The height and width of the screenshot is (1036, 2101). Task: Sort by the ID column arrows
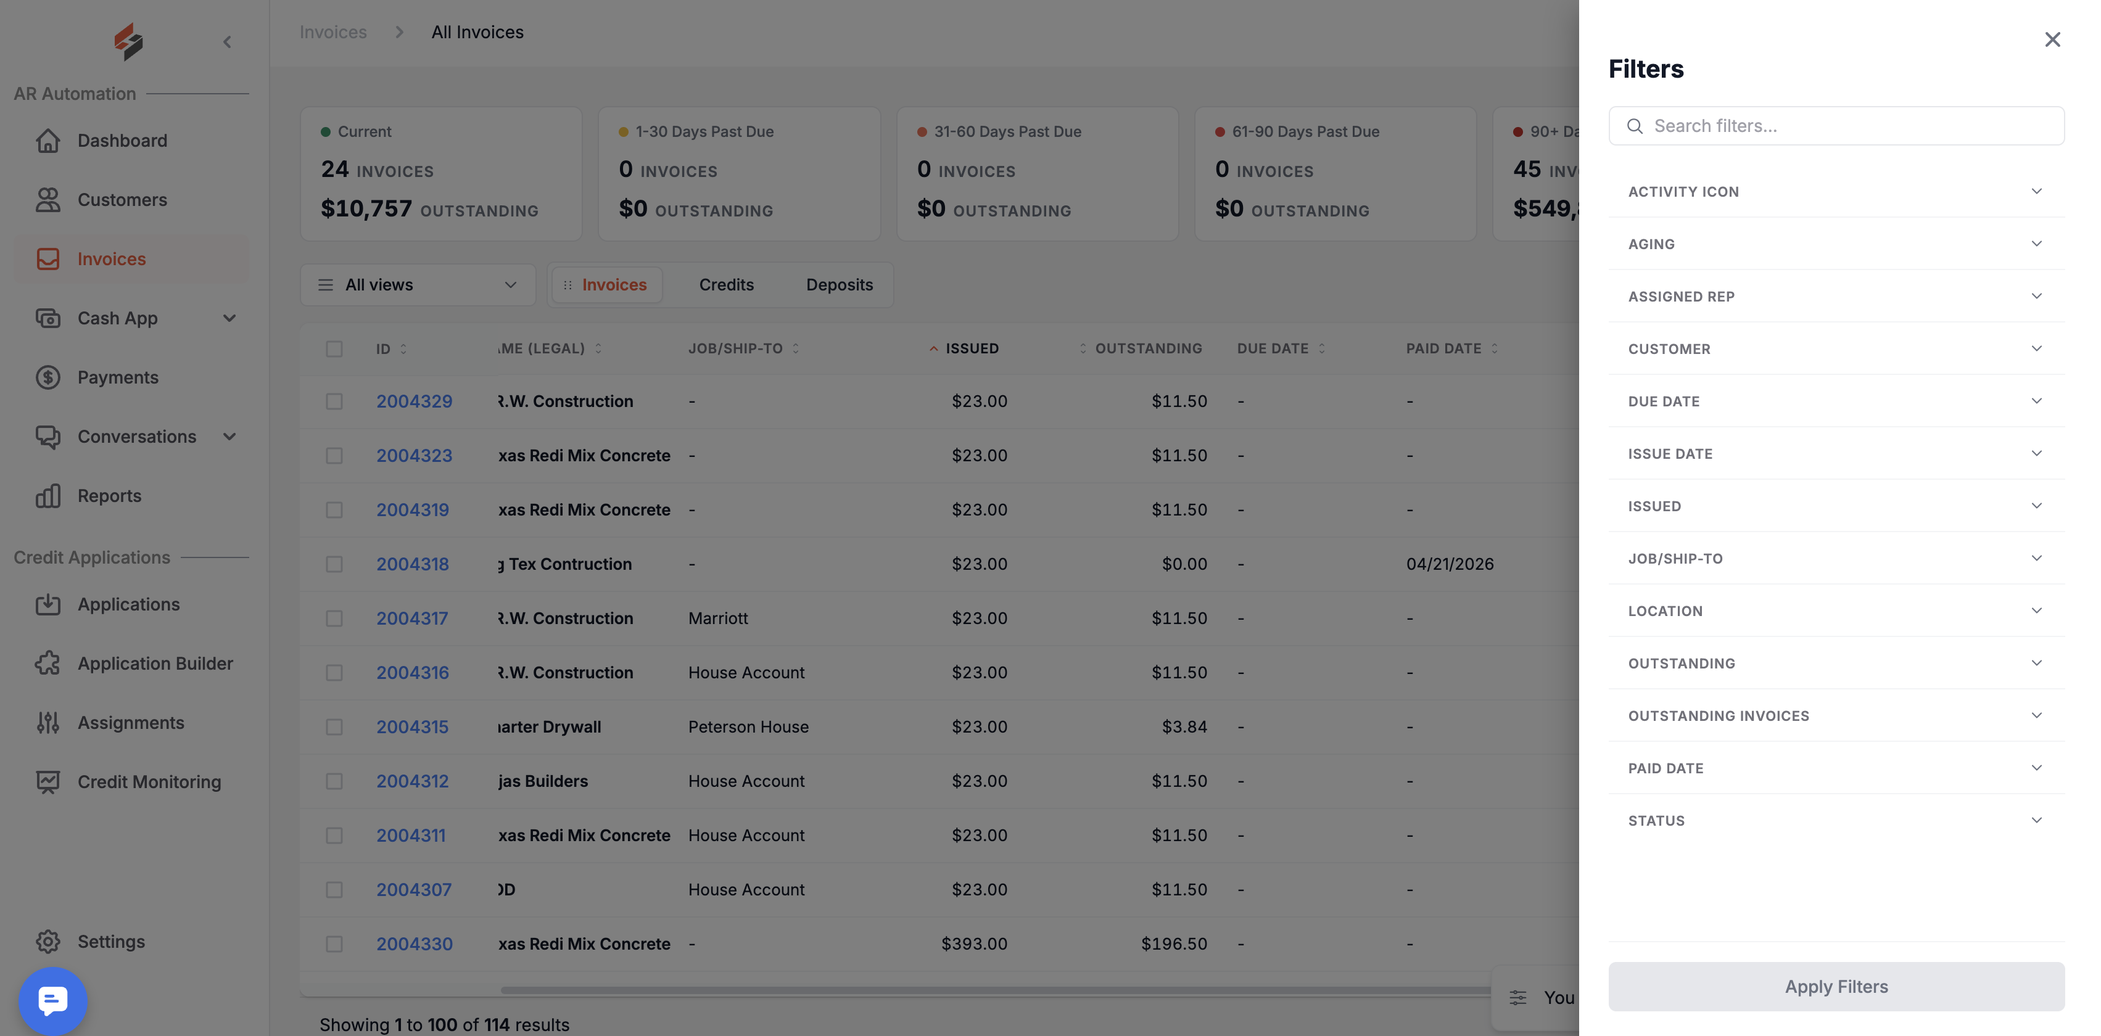pos(403,349)
